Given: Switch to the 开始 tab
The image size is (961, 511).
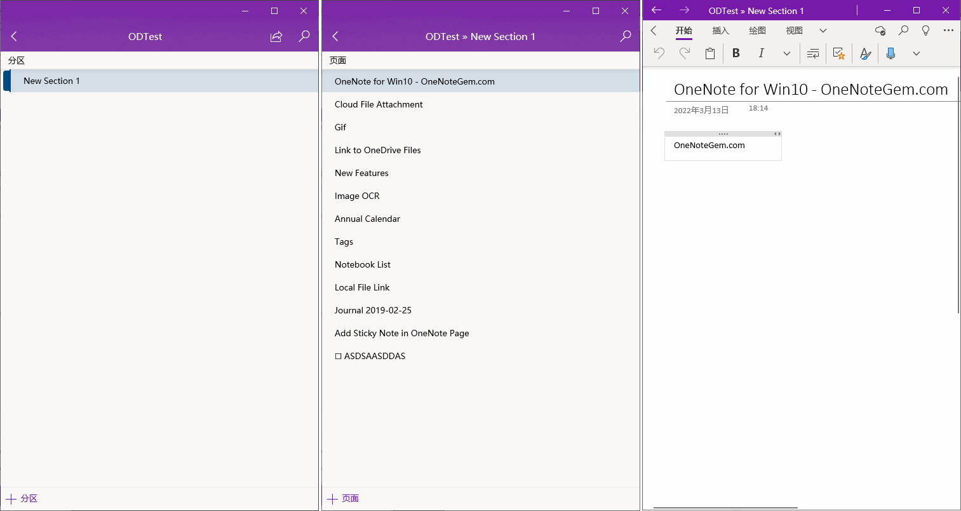Looking at the screenshot, I should click(x=684, y=31).
